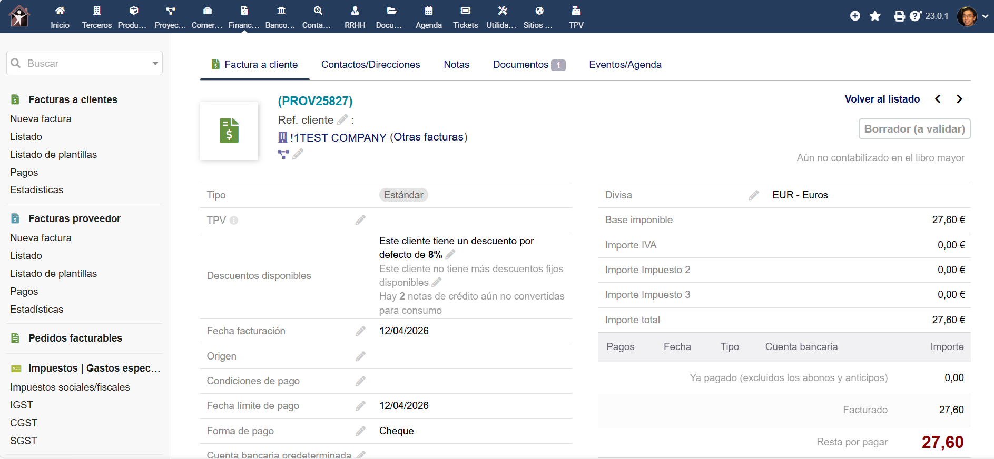
Task: Open Financiera module
Action: coord(244,17)
